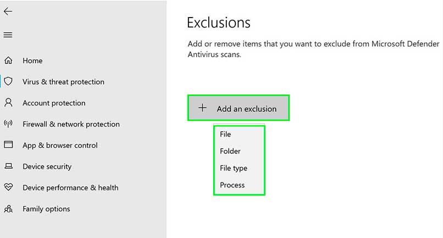The image size is (443, 238).
Task: Click the Device security laptop icon
Action: tap(8, 166)
